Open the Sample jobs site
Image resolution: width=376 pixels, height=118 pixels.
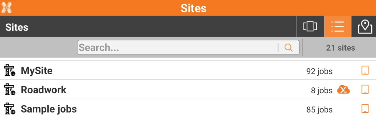click(x=49, y=109)
